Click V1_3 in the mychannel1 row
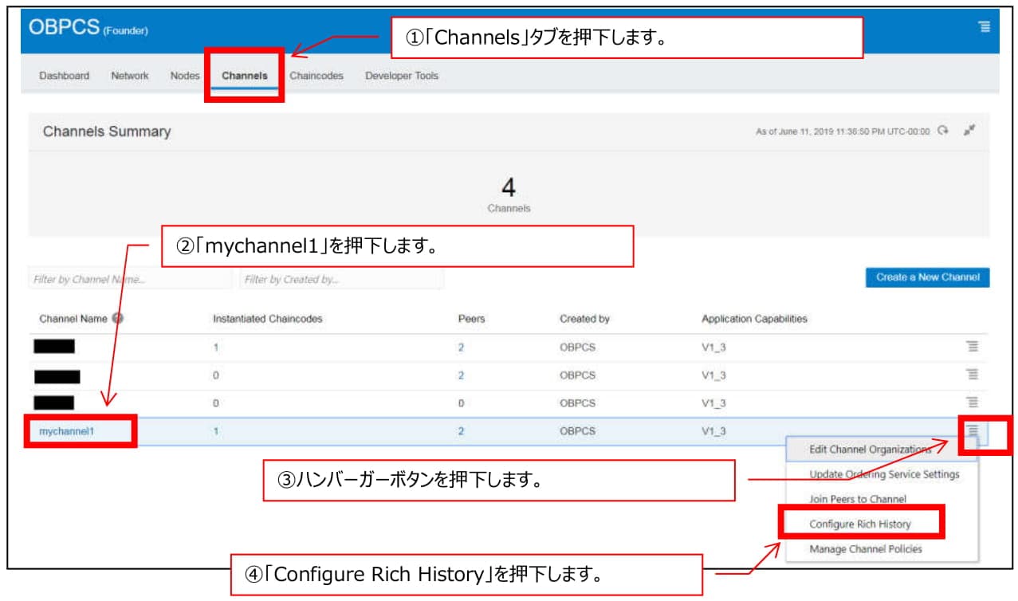 coord(715,431)
